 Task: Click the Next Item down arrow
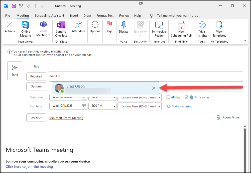43,6
